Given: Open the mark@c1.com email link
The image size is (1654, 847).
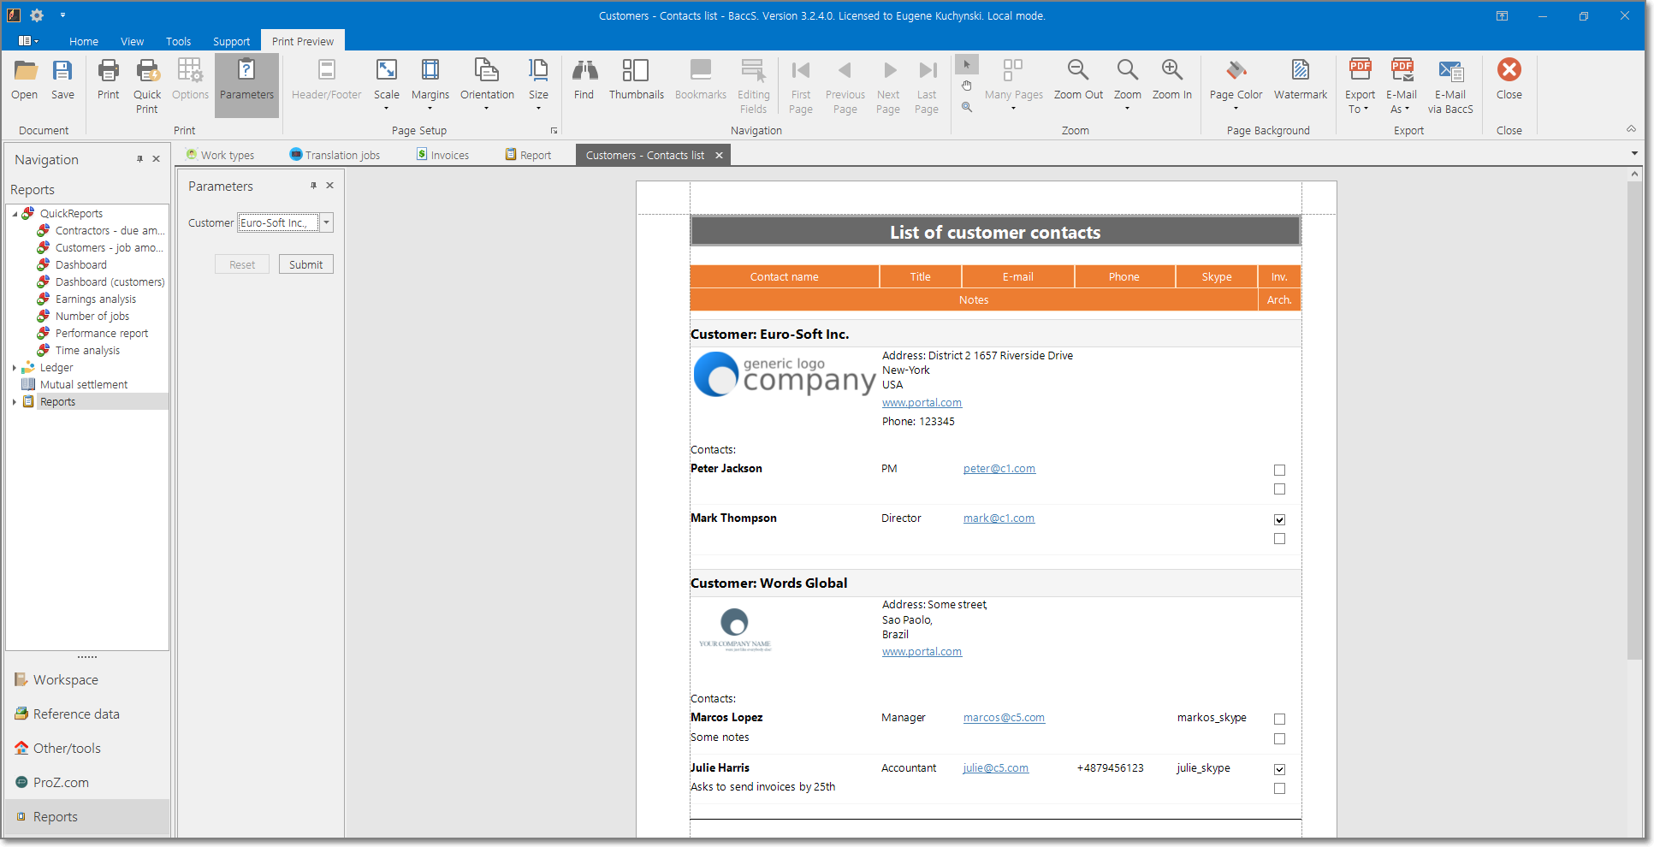Looking at the screenshot, I should coord(999,518).
